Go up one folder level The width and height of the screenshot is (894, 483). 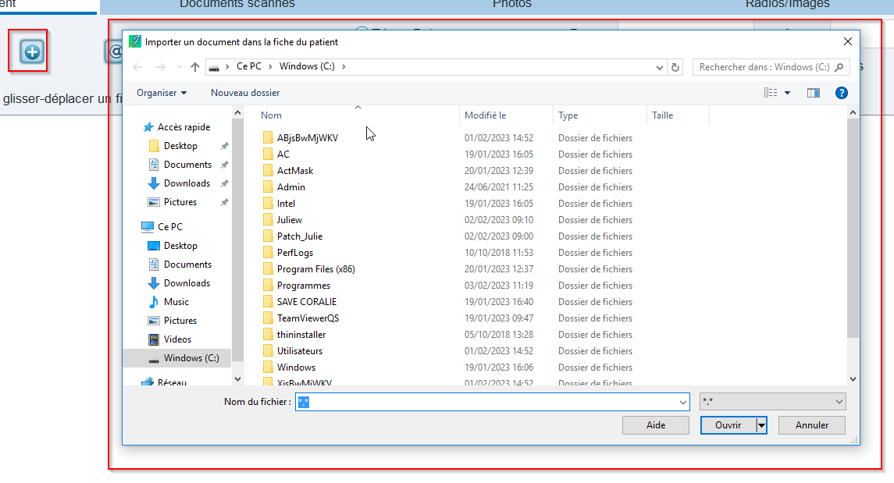tap(195, 66)
